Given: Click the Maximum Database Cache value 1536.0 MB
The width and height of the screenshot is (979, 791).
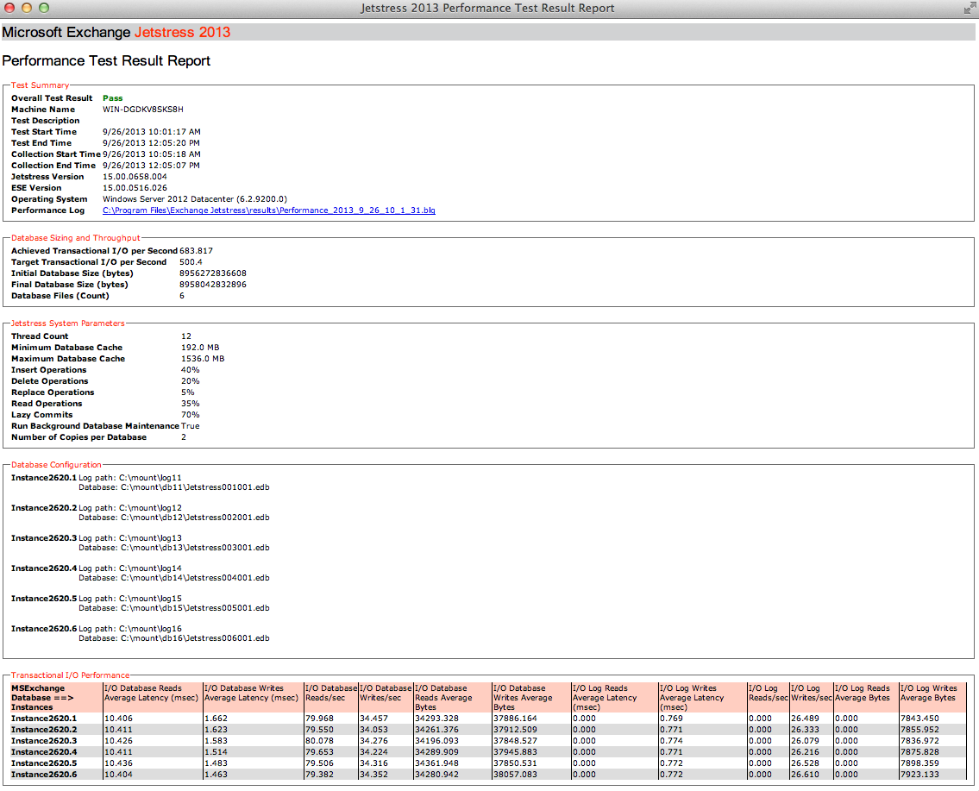Looking at the screenshot, I should pos(202,359).
